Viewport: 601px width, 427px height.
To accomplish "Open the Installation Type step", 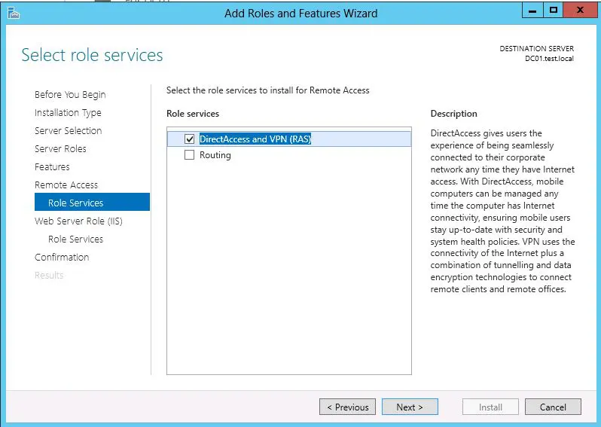I will coord(68,112).
